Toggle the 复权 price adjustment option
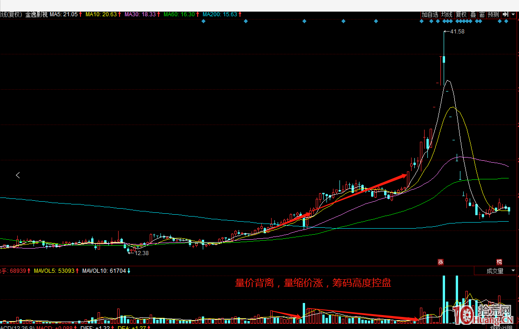The image size is (519, 329). point(461,14)
